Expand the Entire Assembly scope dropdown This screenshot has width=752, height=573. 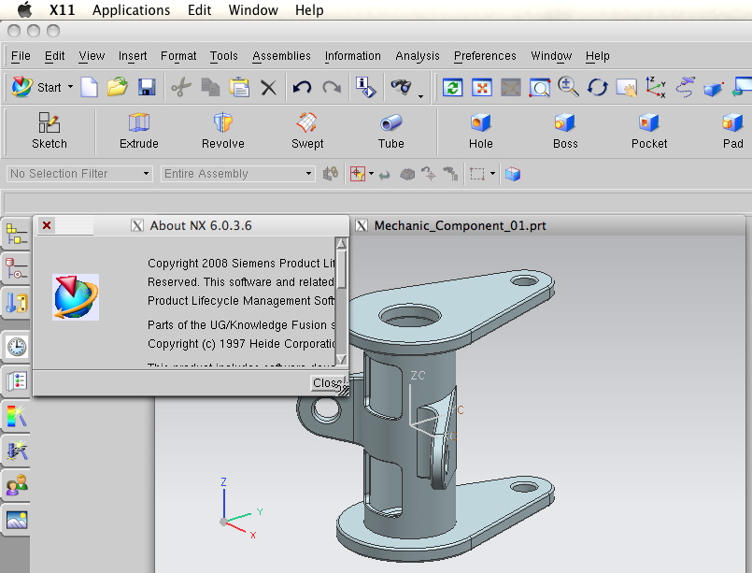coord(238,174)
